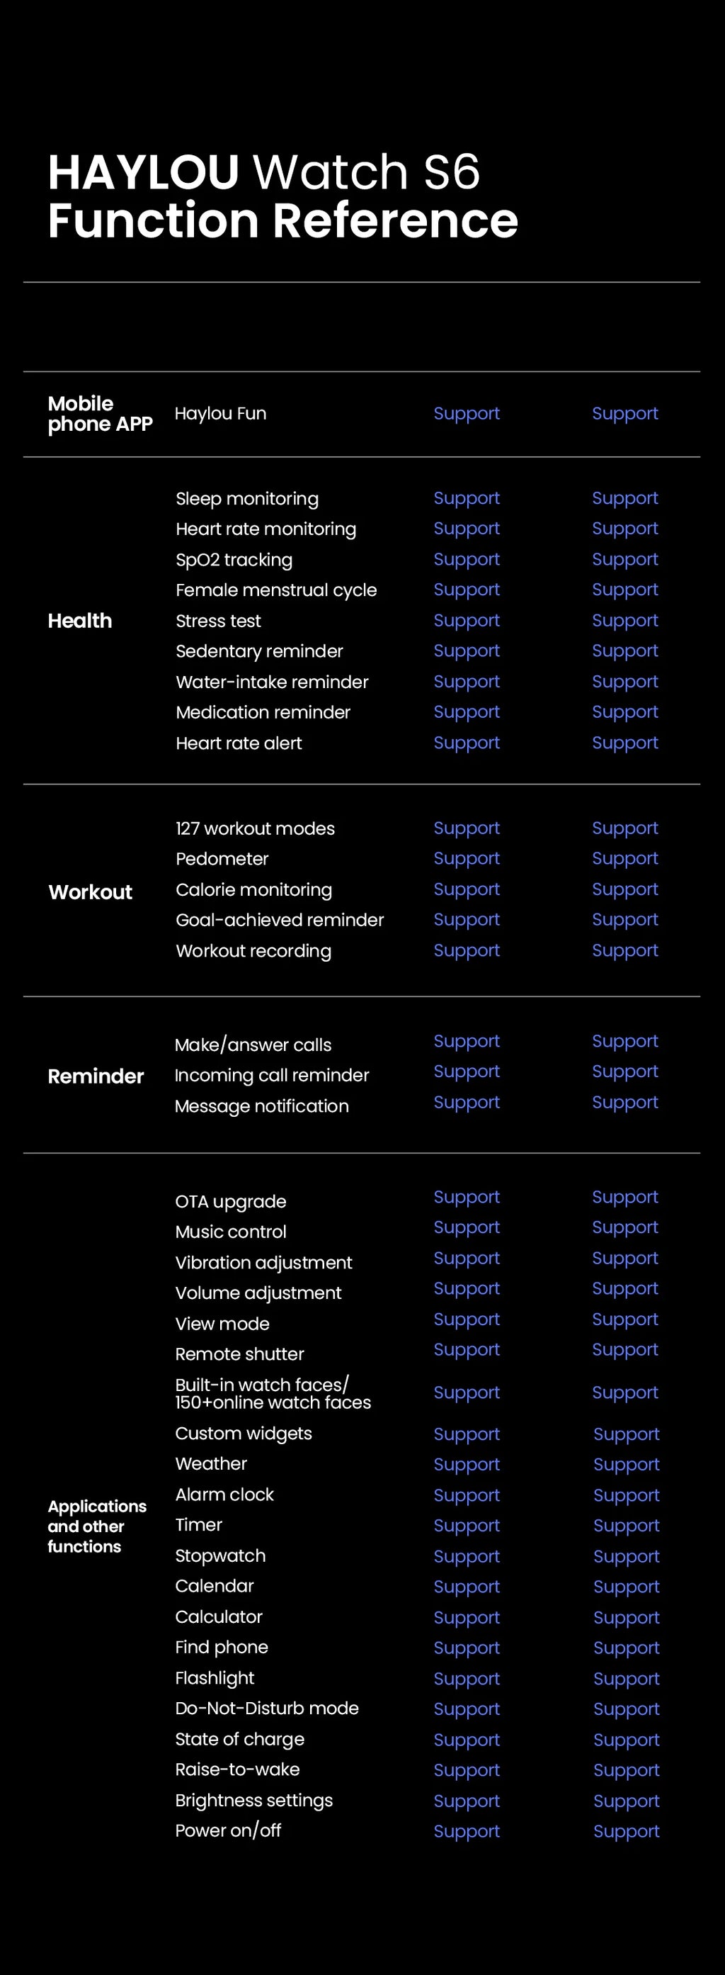Select the Female menstrual cycle label
The width and height of the screenshot is (725, 1975).
tap(276, 590)
